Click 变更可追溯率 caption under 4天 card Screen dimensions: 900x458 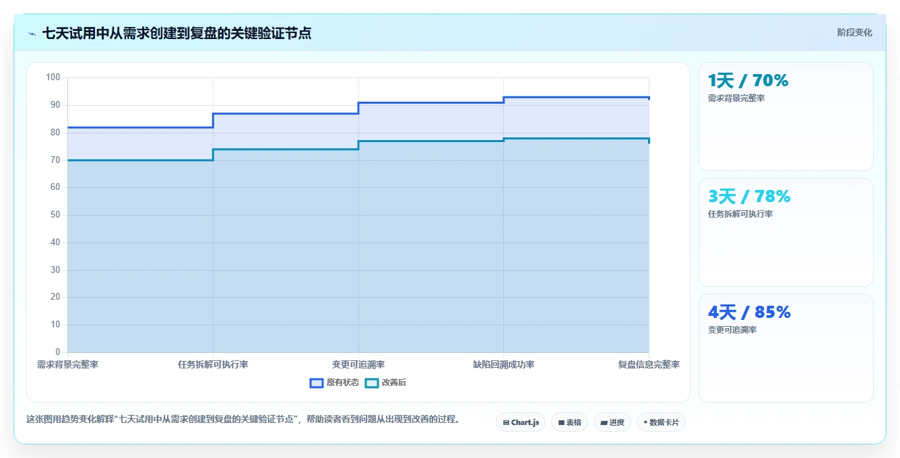[x=732, y=330]
